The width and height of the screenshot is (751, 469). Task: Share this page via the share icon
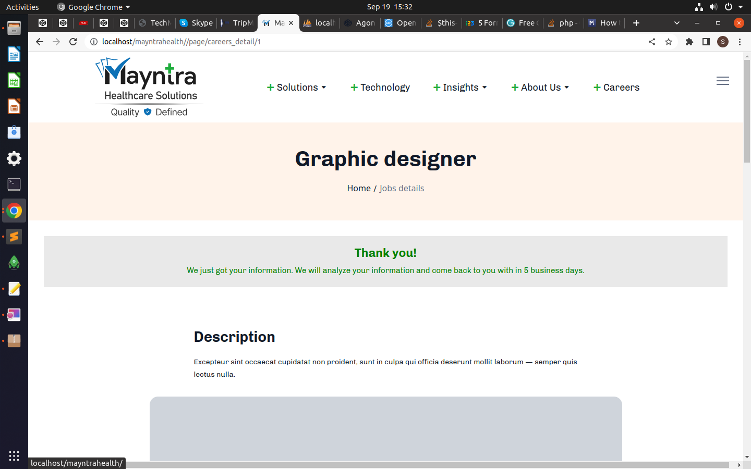point(652,42)
